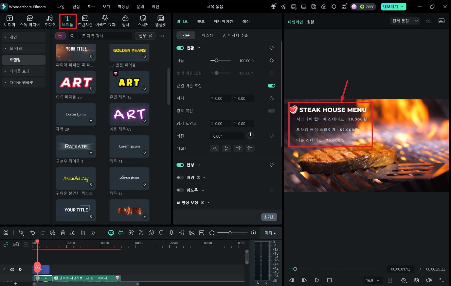Click the Audio (오디오) media icon
The height and width of the screenshot is (286, 451).
pyautogui.click(x=50, y=21)
